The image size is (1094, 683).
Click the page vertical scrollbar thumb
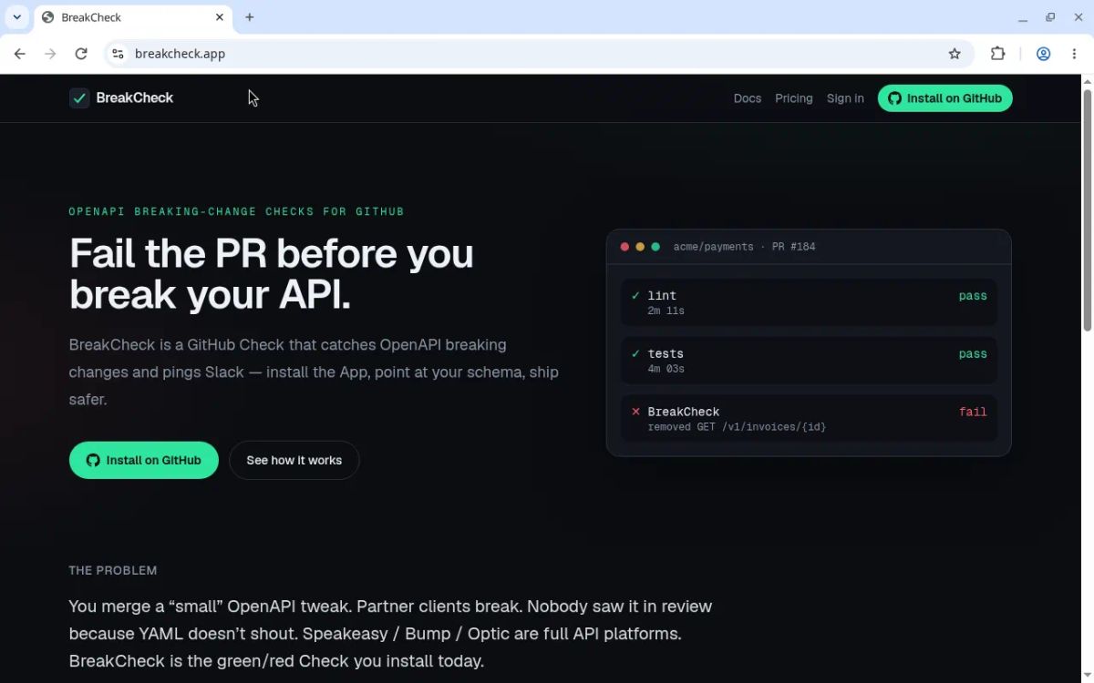pyautogui.click(x=1087, y=209)
